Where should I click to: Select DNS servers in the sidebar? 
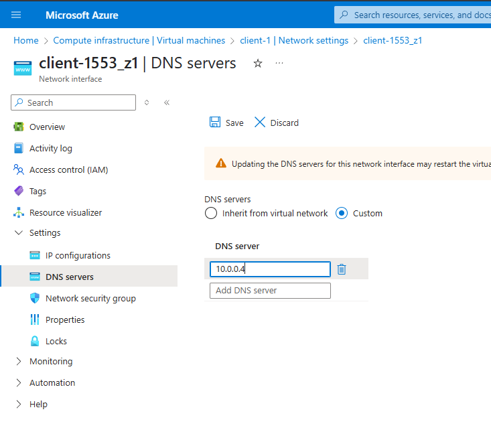click(70, 277)
